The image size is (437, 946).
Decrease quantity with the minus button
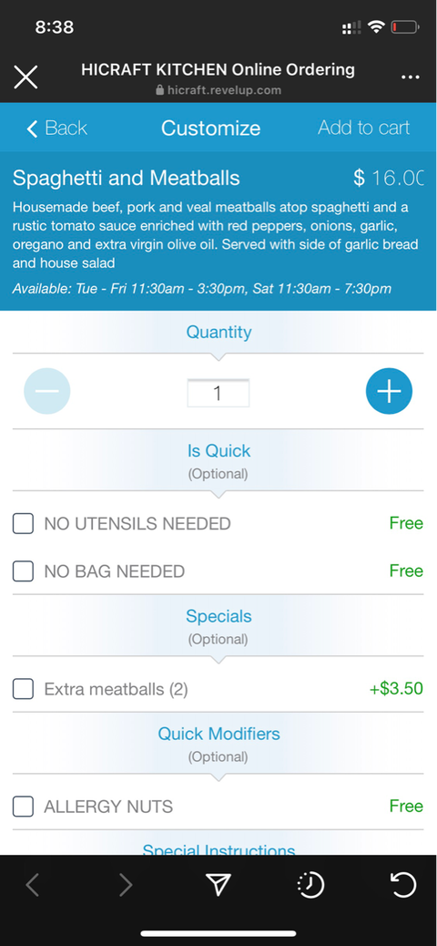click(47, 391)
